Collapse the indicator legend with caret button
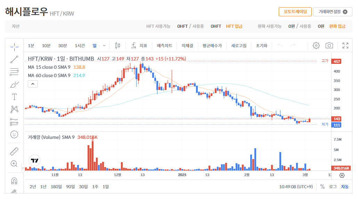 tap(33, 84)
